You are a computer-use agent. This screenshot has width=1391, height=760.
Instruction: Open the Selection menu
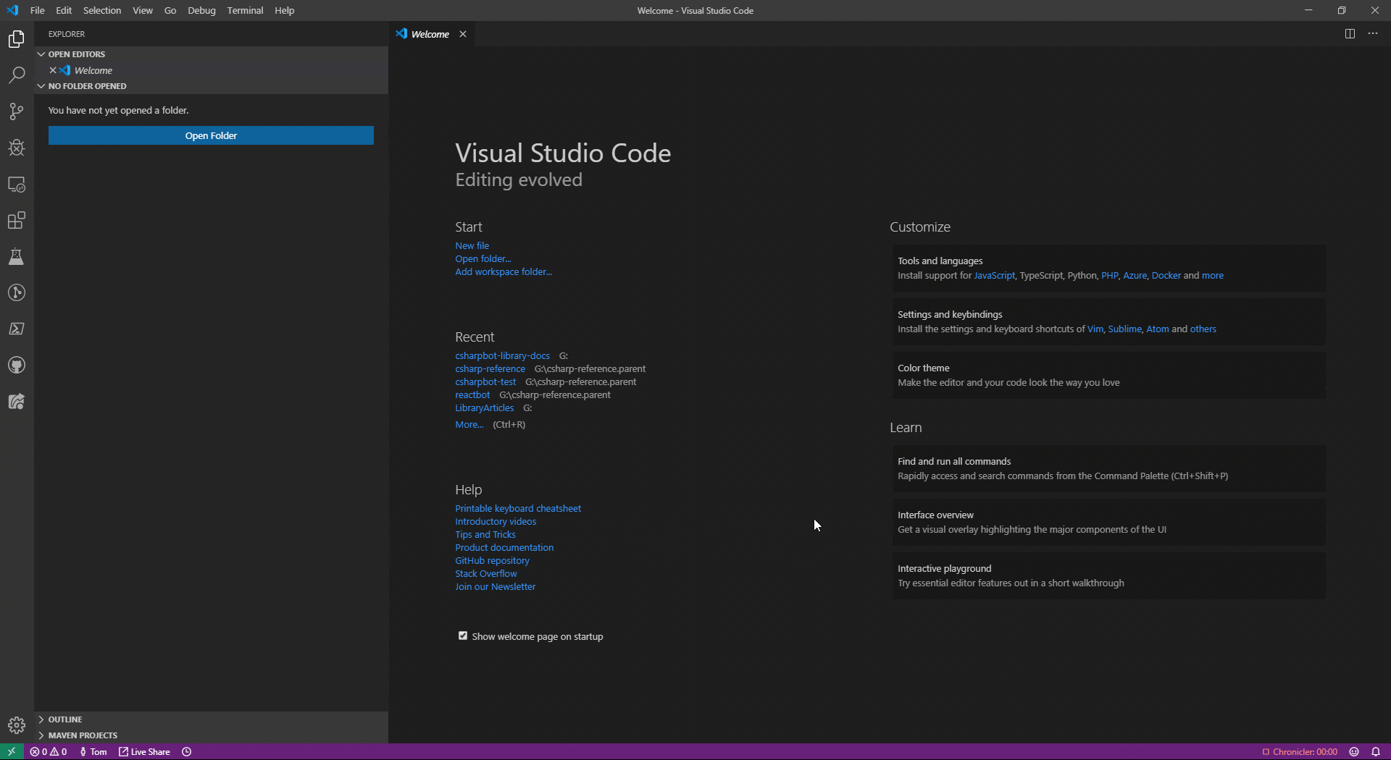point(102,10)
